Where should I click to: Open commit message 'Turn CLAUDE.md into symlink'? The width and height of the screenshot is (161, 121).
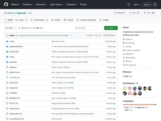tap(63, 77)
